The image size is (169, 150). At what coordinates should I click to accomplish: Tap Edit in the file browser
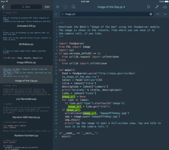click(x=47, y=7)
